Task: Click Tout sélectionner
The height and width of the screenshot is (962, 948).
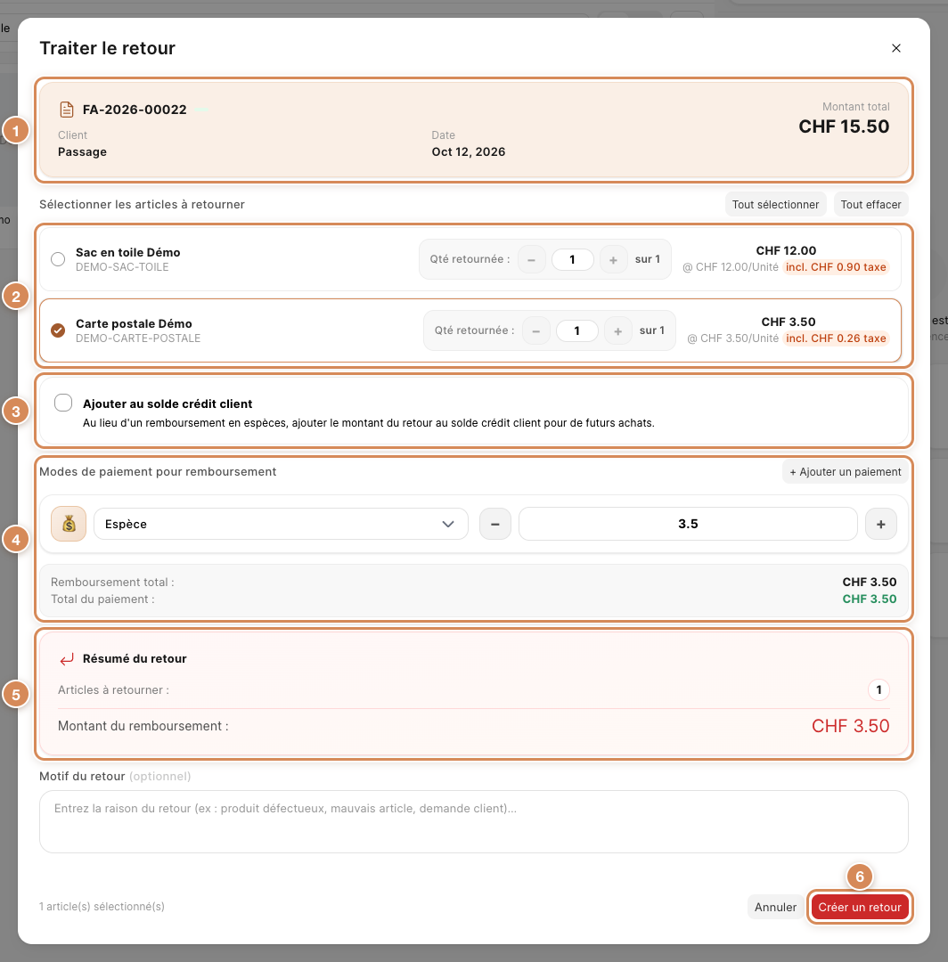Action: point(775,204)
